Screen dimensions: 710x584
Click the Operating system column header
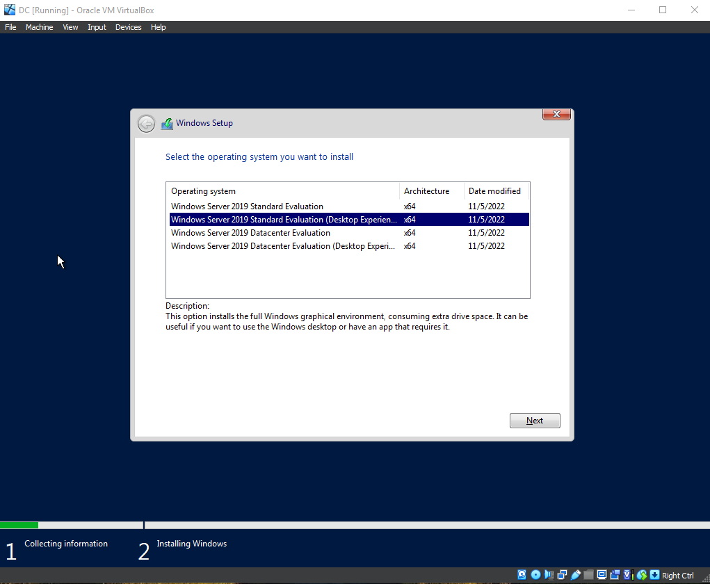283,191
